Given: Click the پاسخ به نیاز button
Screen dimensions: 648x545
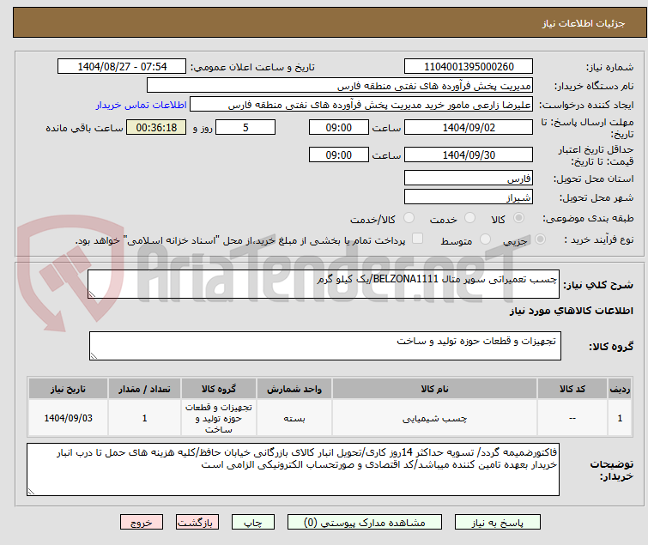Looking at the screenshot, I should tap(498, 523).
